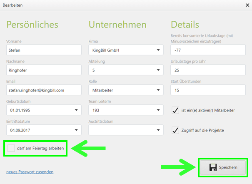Open the Firma dropdown showing KingBill GmbH
252x184 pixels.
point(126,50)
